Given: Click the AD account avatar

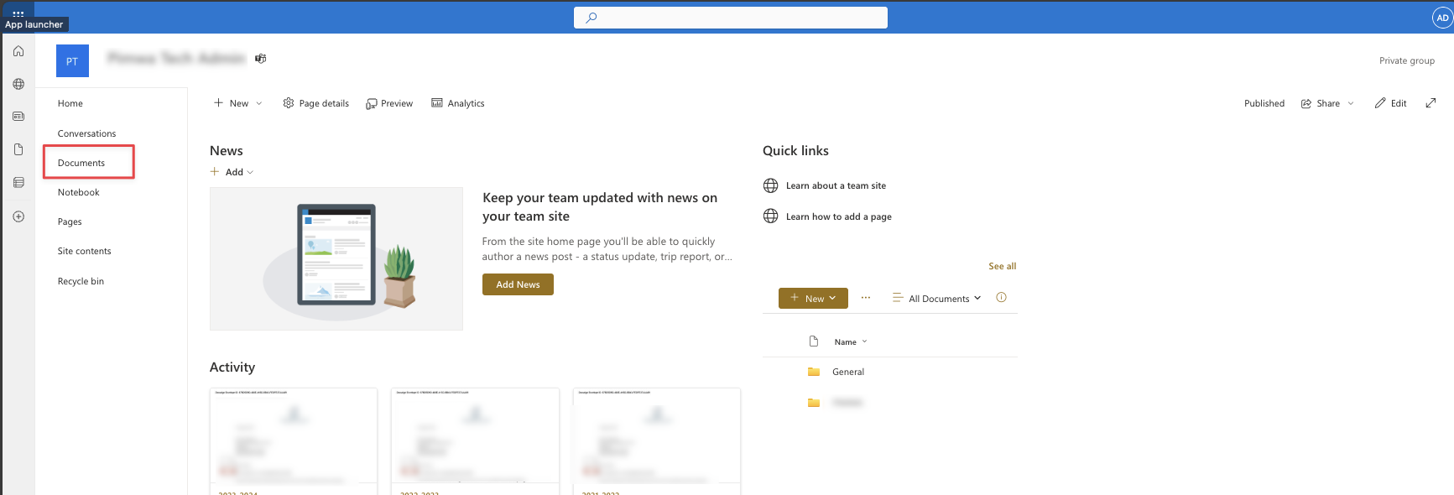Looking at the screenshot, I should click(1442, 18).
